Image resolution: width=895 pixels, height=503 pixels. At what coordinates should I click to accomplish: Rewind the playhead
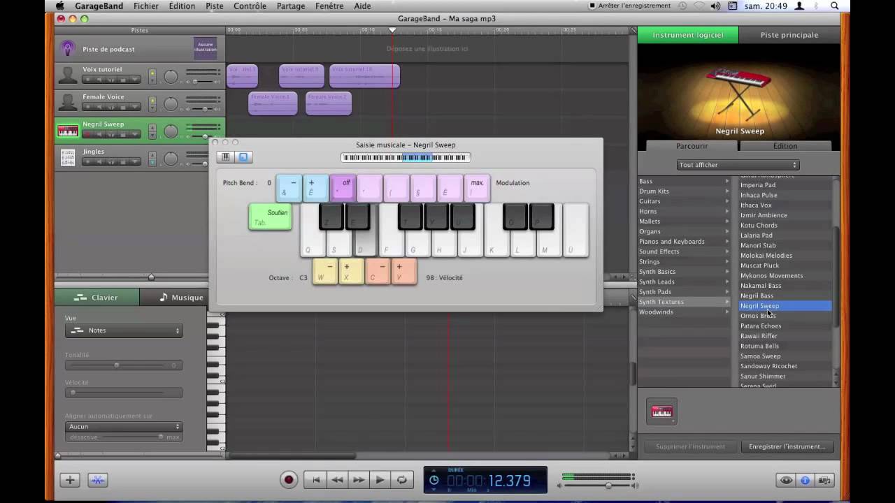point(337,480)
